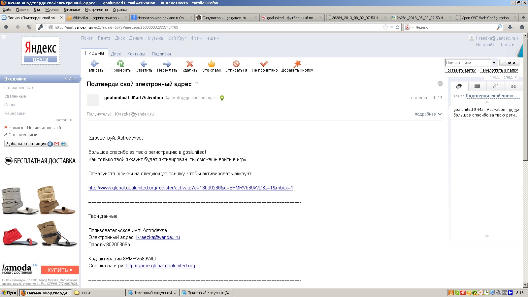Open the Спам folder
This screenshot has width=528, height=297.
tap(10, 105)
